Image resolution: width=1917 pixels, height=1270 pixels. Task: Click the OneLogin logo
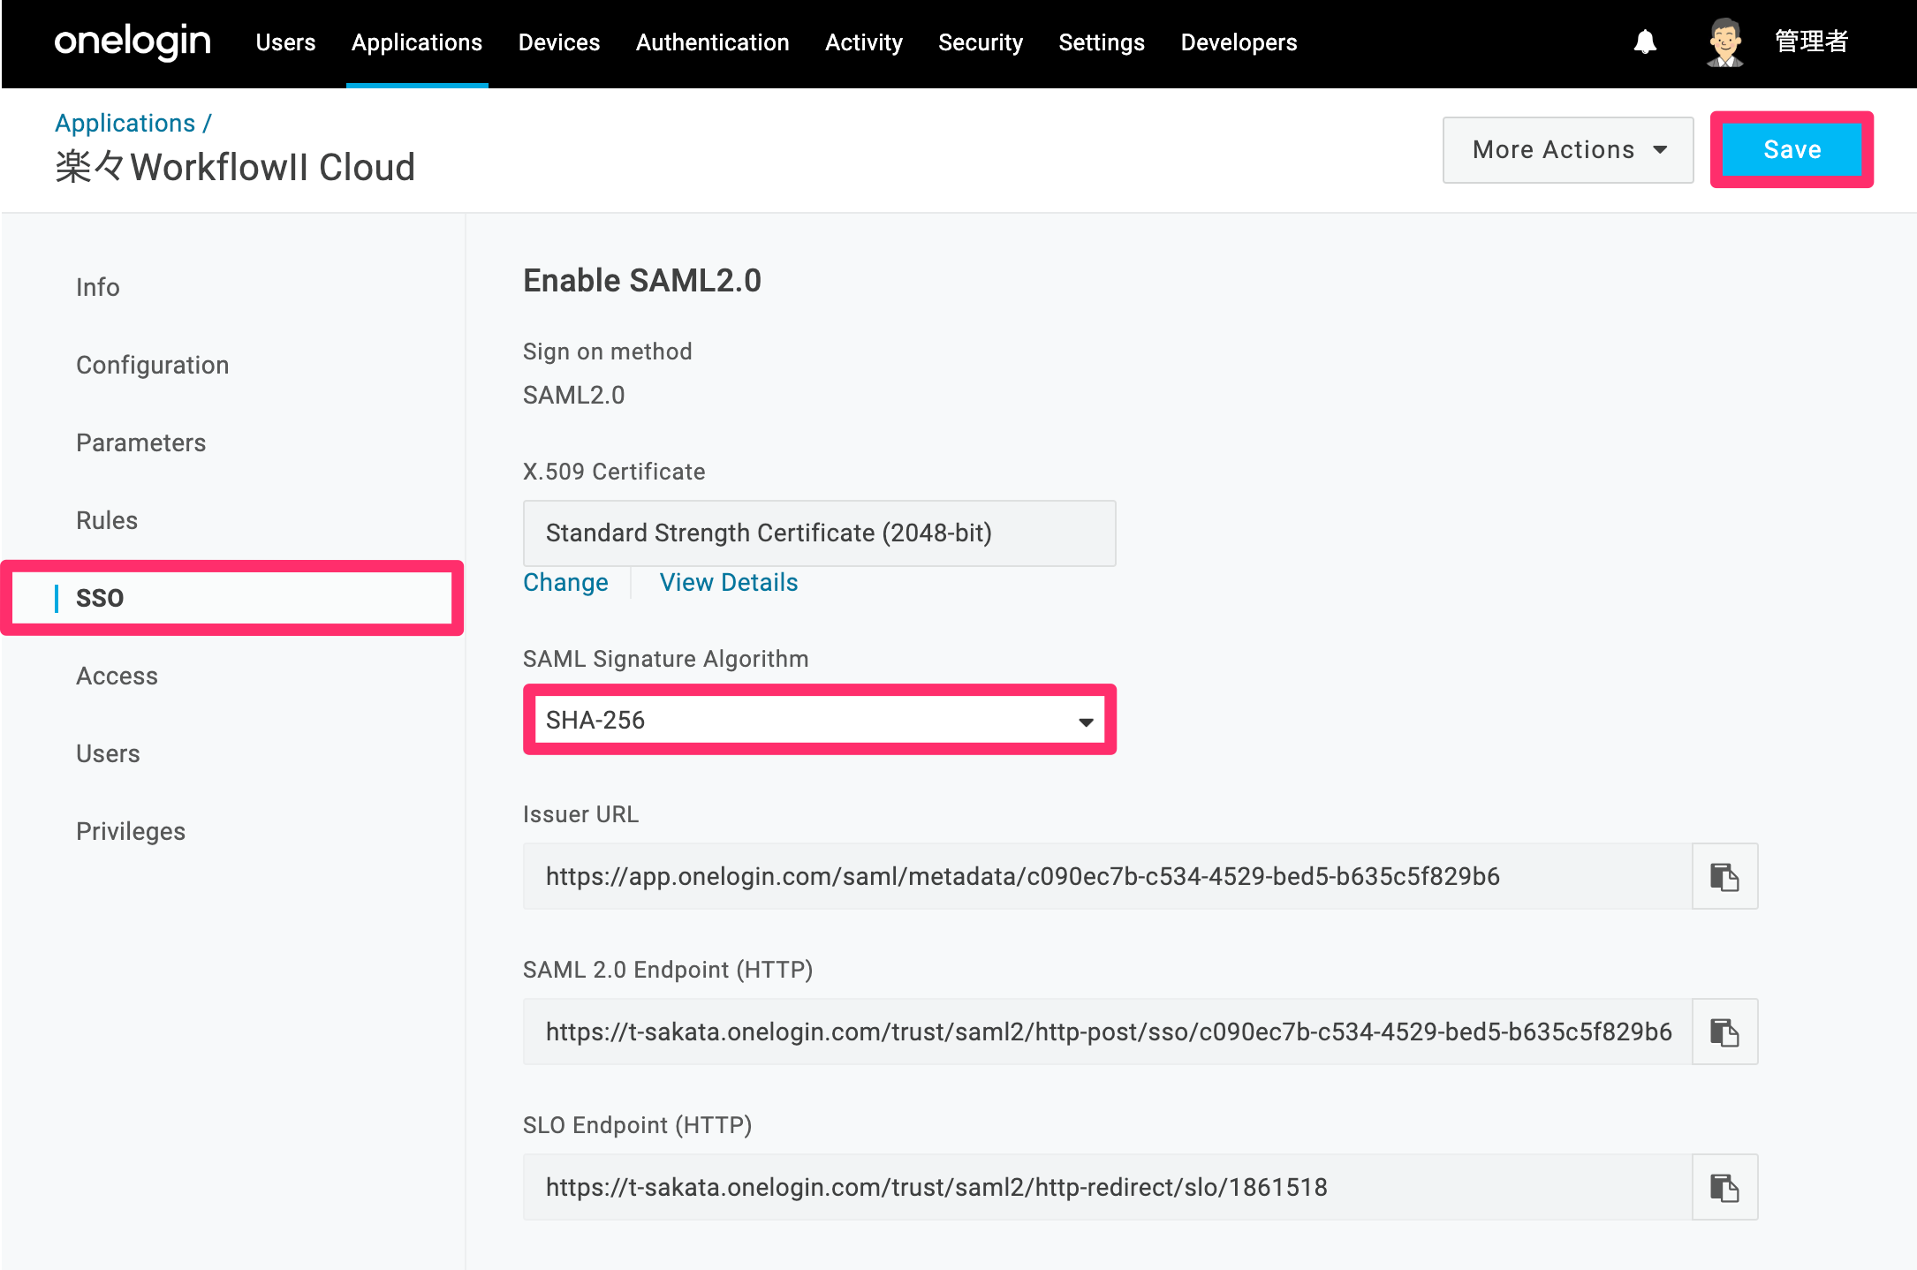(133, 42)
